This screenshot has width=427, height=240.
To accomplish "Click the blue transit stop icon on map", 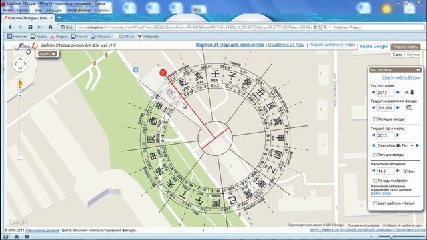I will [x=135, y=70].
